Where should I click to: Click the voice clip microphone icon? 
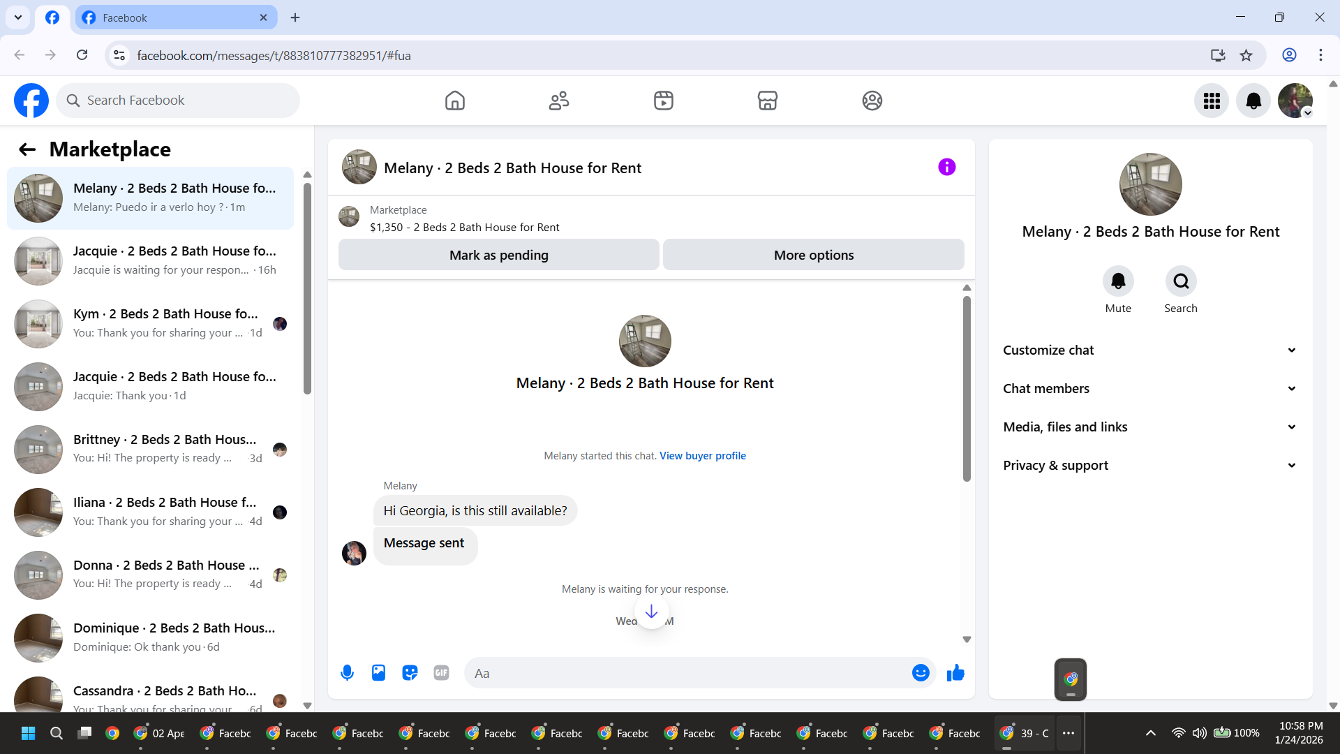(x=347, y=673)
